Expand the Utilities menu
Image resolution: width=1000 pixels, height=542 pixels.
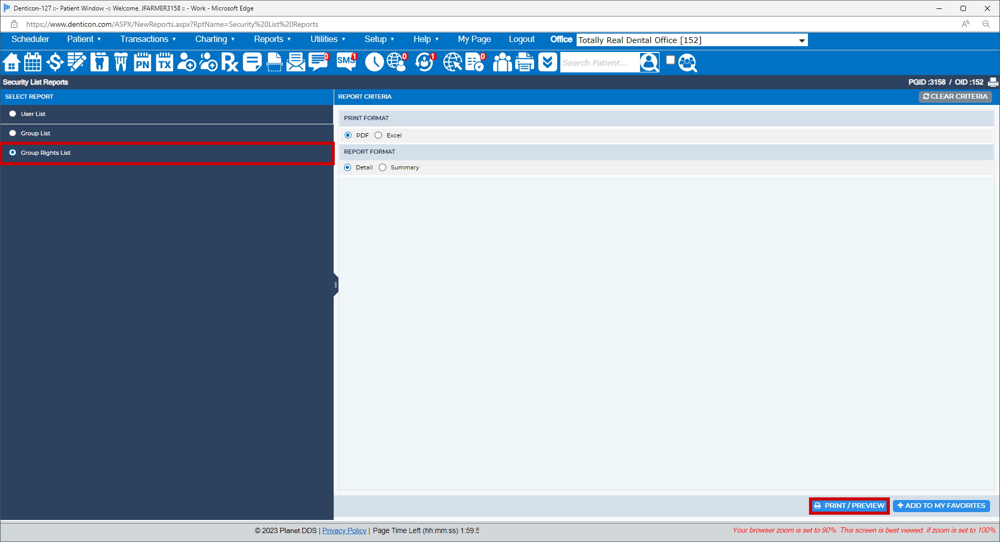coord(328,39)
